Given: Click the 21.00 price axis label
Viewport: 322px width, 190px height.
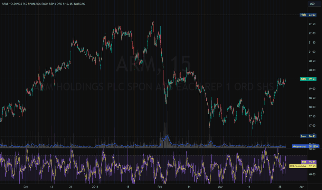Looking at the screenshot, I should 312,52.
